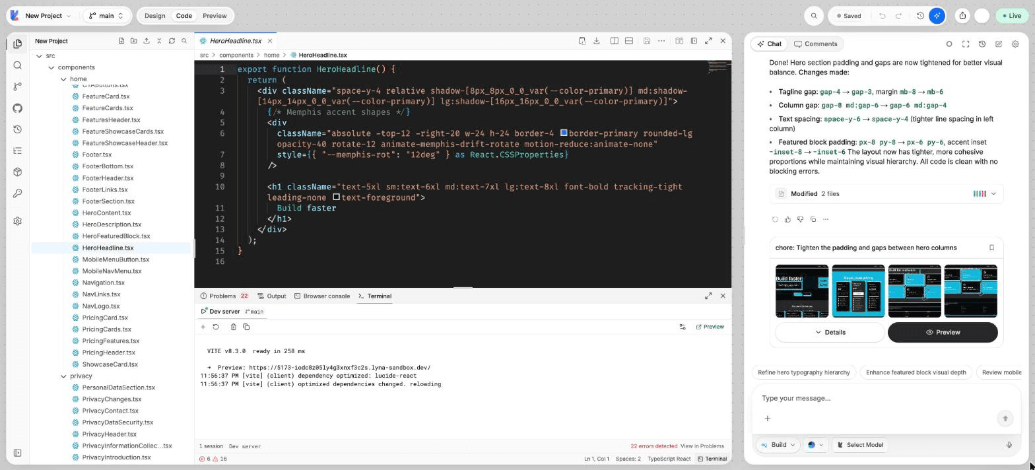Click Enhance featured block visual depth suggestion
Image resolution: width=1035 pixels, height=470 pixels.
click(916, 372)
